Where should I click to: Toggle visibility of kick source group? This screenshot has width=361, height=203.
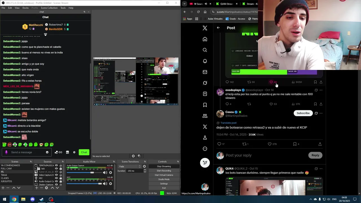click(56, 169)
